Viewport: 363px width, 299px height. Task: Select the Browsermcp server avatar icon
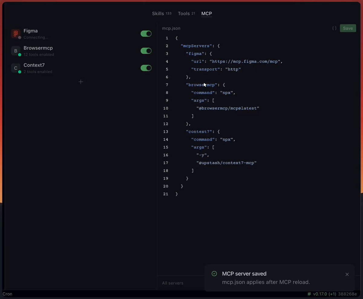[16, 51]
